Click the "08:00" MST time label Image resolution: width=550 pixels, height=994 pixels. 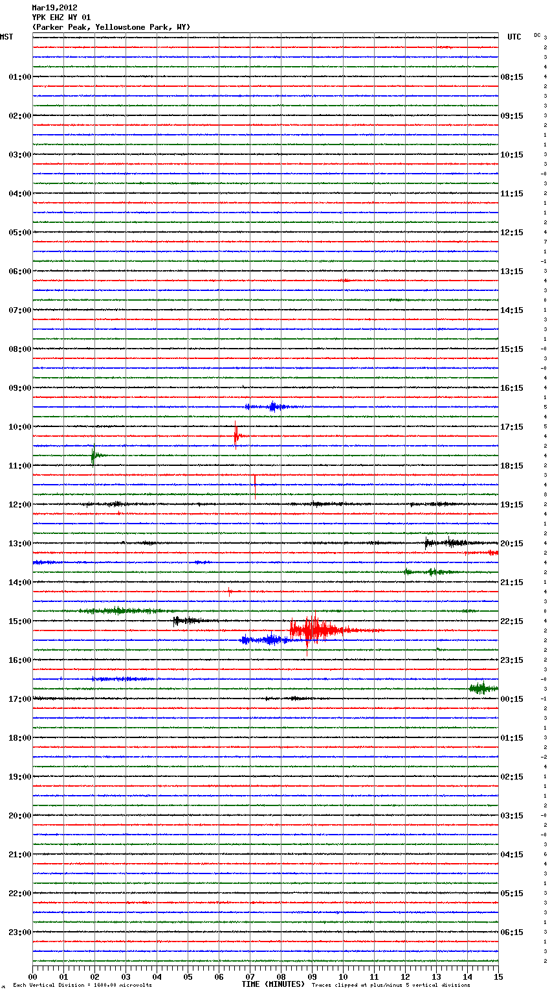19,349
